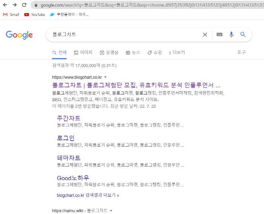Switch to the 뉴스 tab
This screenshot has width=264, height=214.
pyautogui.click(x=133, y=52)
